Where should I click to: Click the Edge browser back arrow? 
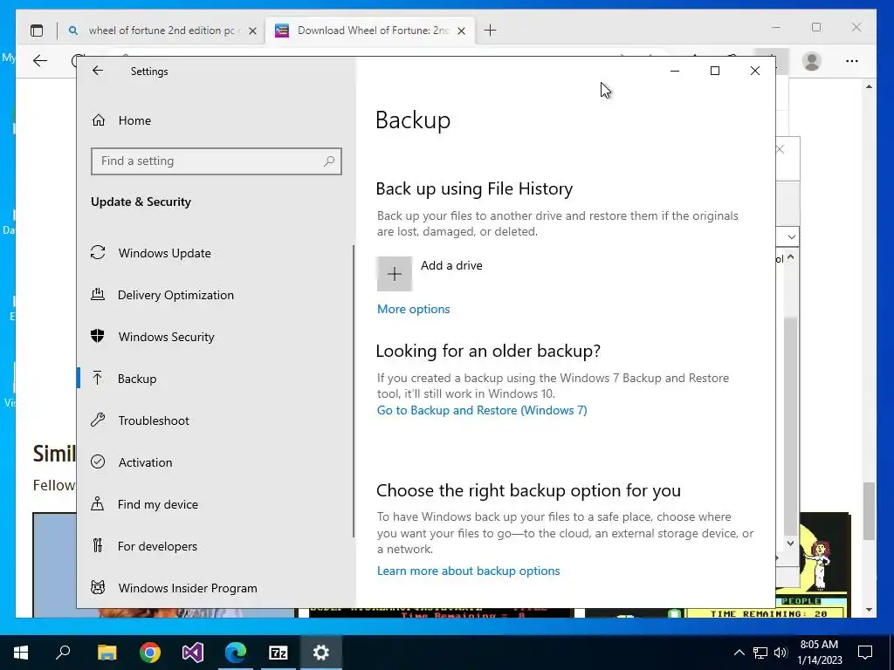click(x=40, y=61)
